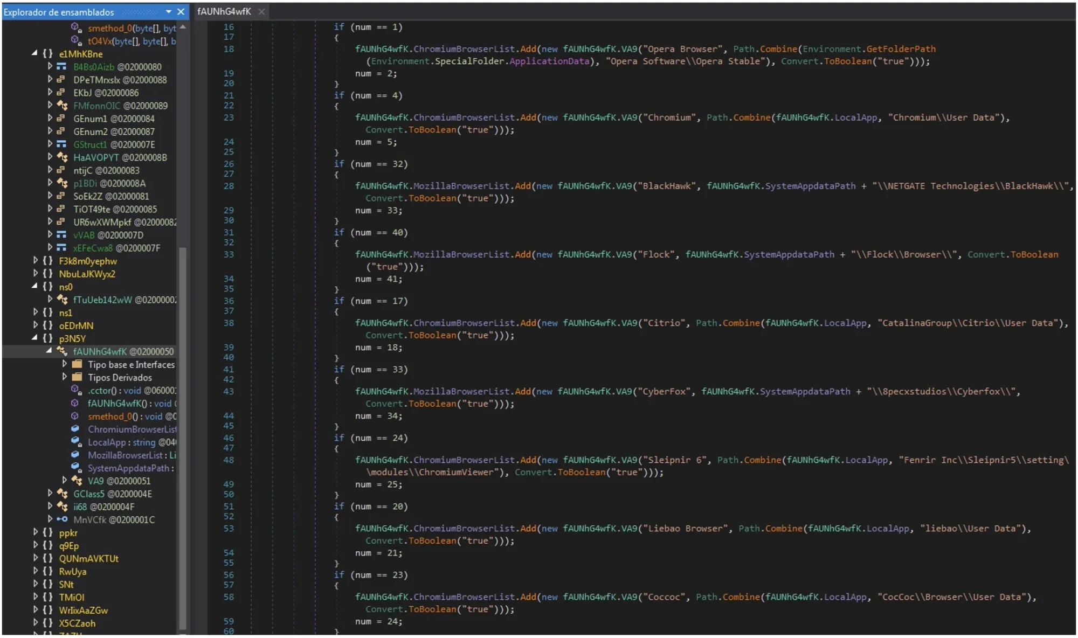Screen dimensions: 1078x638
Task: Click the class icon beside VA9 @02000051
Action: 77,481
